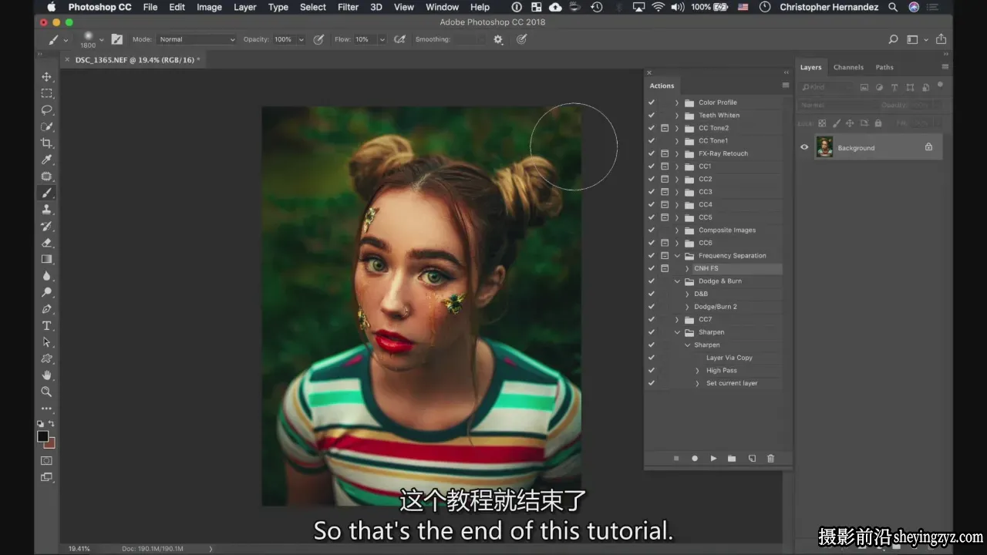Select the Layer Via Copy step
Image resolution: width=987 pixels, height=555 pixels.
point(729,358)
